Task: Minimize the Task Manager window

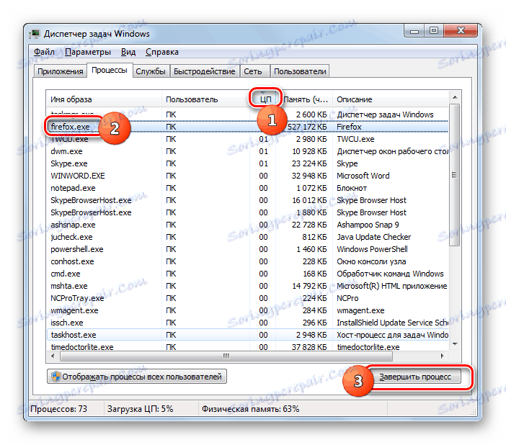Action: (414, 31)
